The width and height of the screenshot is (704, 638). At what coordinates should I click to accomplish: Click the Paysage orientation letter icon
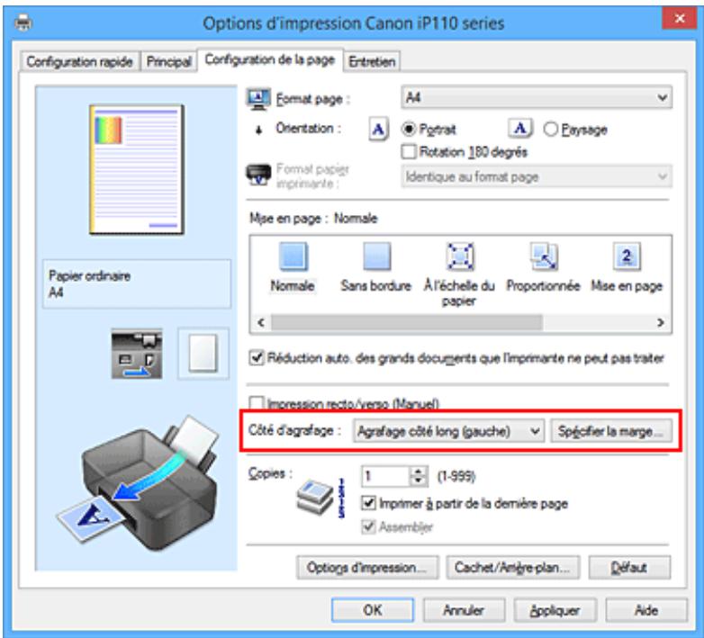(x=520, y=130)
